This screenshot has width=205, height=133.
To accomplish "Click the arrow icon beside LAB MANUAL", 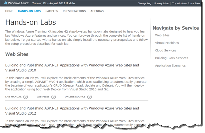I will (25, 97).
